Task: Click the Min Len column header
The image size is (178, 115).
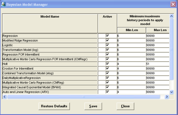Action: [x=132, y=30]
